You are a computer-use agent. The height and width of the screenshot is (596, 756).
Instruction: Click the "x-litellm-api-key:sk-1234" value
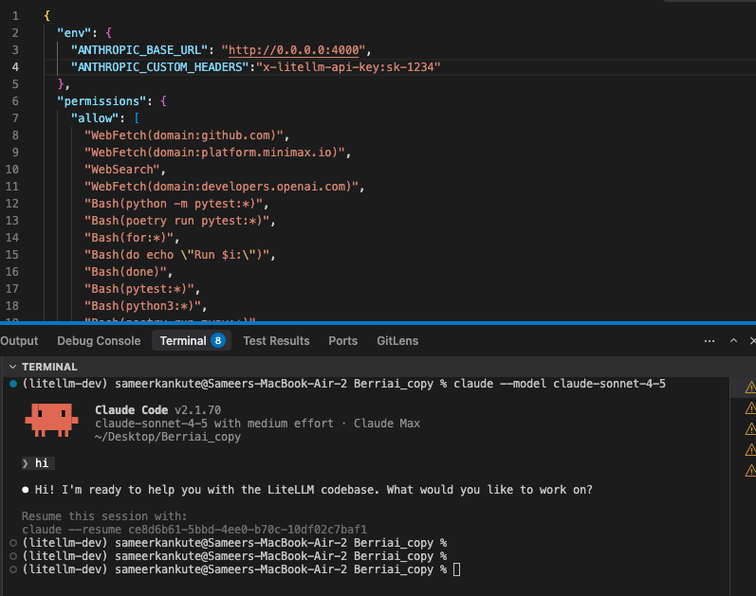348,67
